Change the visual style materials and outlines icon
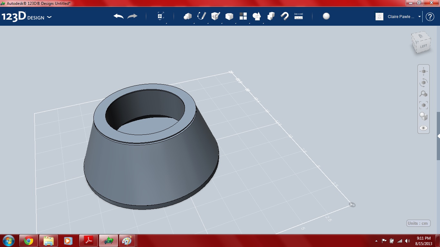440x247 pixels. [424, 116]
